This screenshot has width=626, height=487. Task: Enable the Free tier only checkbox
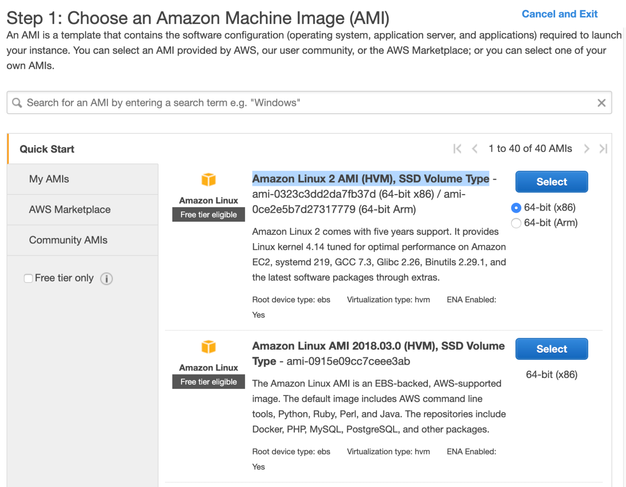(29, 278)
